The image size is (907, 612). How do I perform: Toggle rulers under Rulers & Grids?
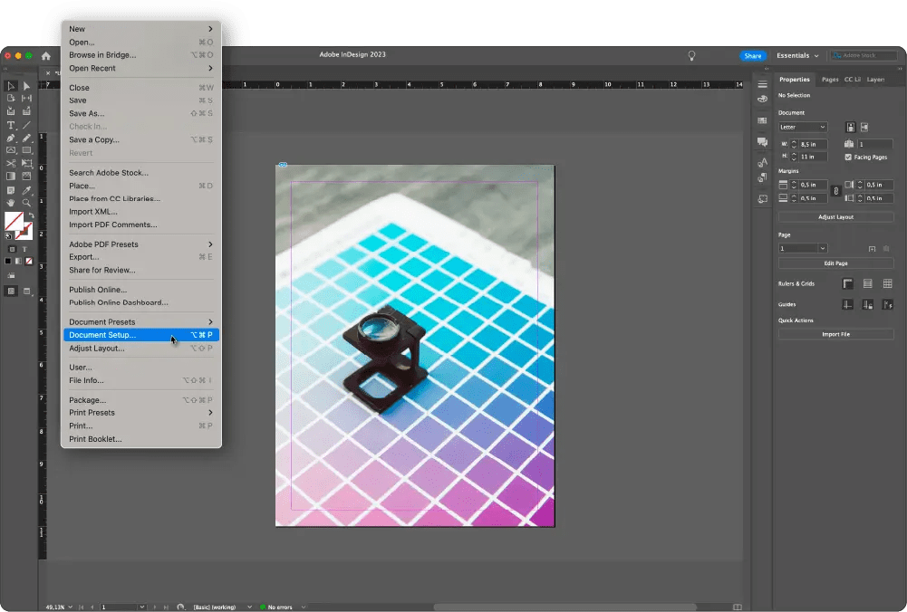847,283
